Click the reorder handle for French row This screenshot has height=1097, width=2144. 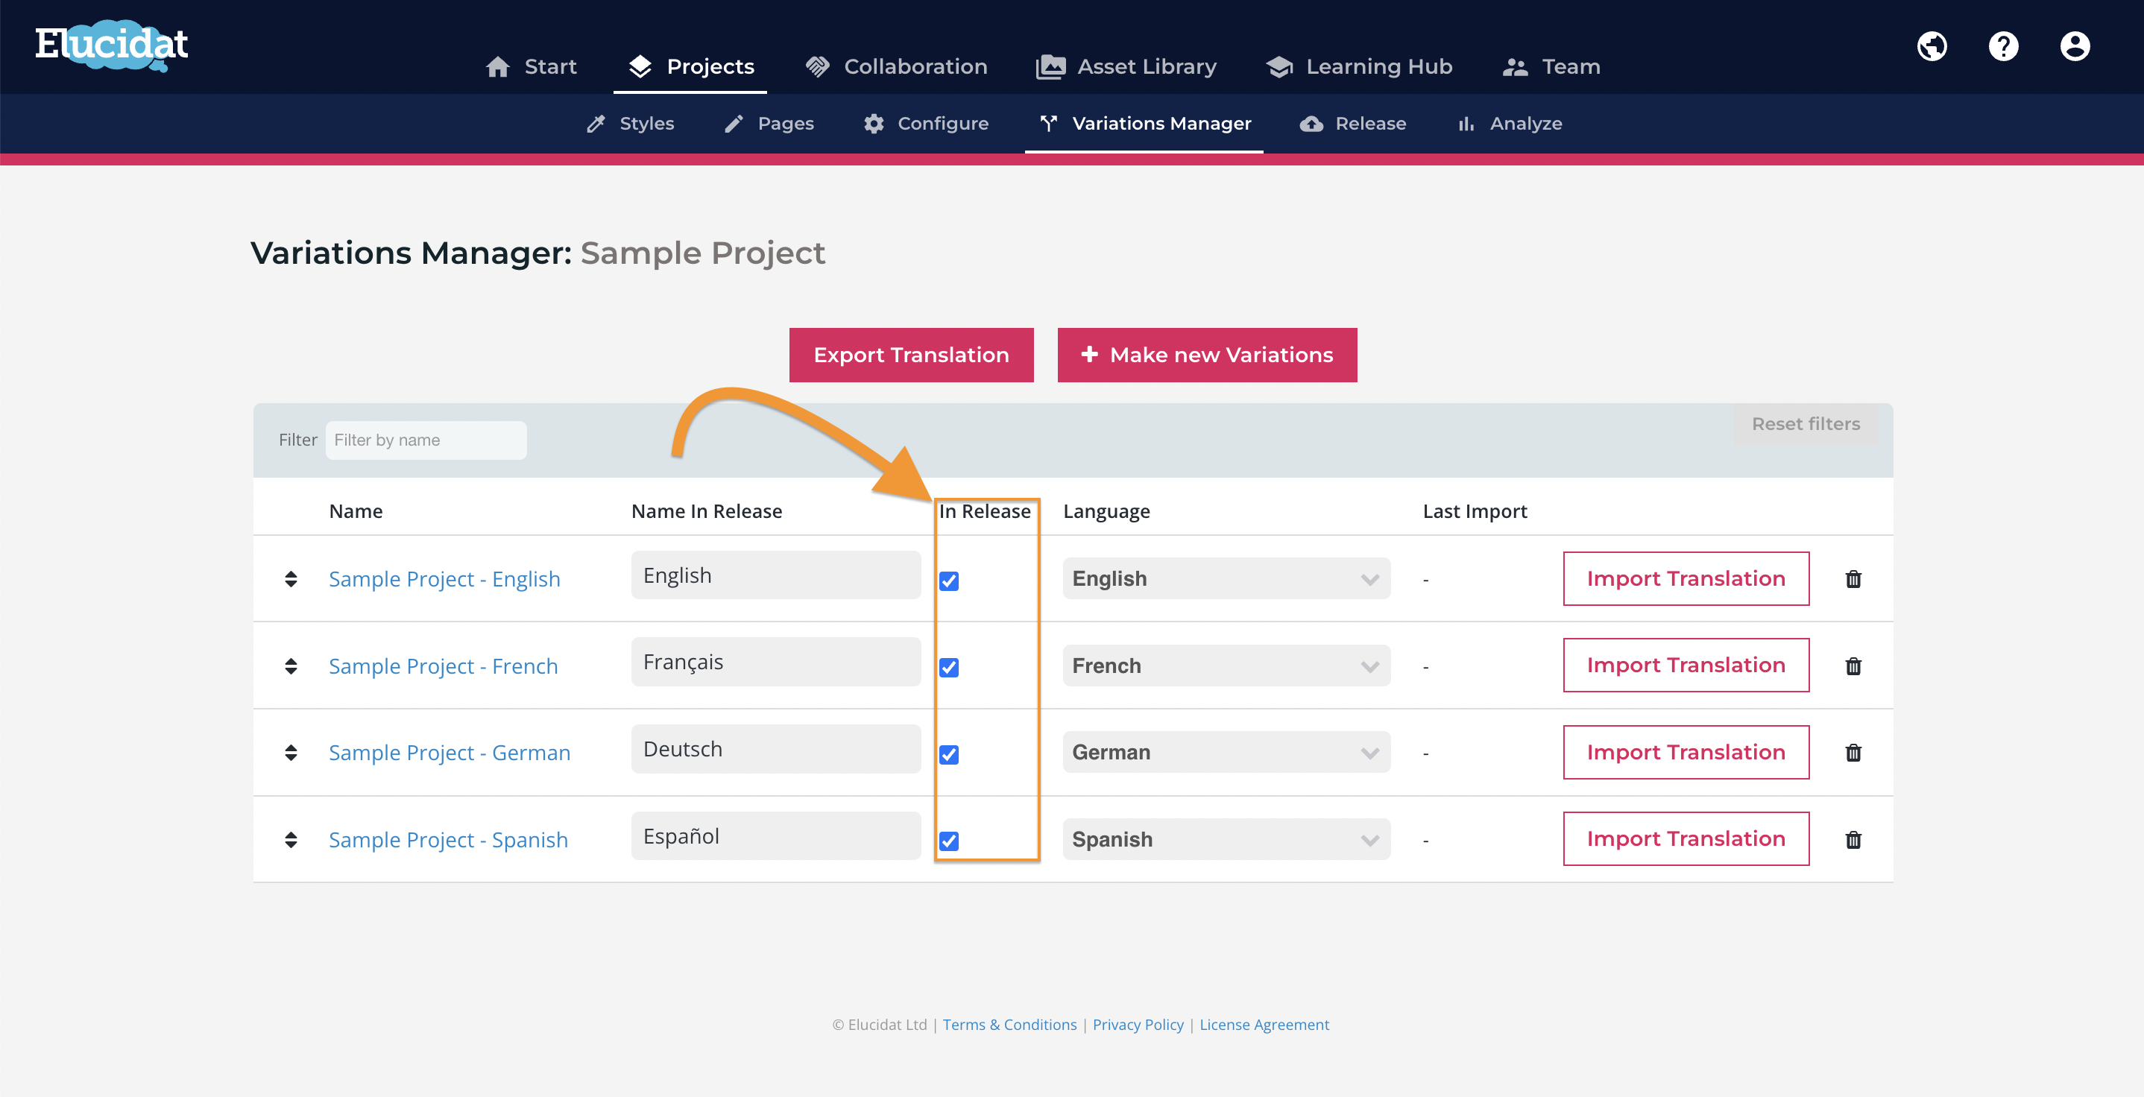291,666
